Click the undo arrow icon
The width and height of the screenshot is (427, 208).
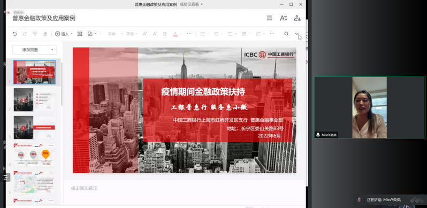(14, 34)
